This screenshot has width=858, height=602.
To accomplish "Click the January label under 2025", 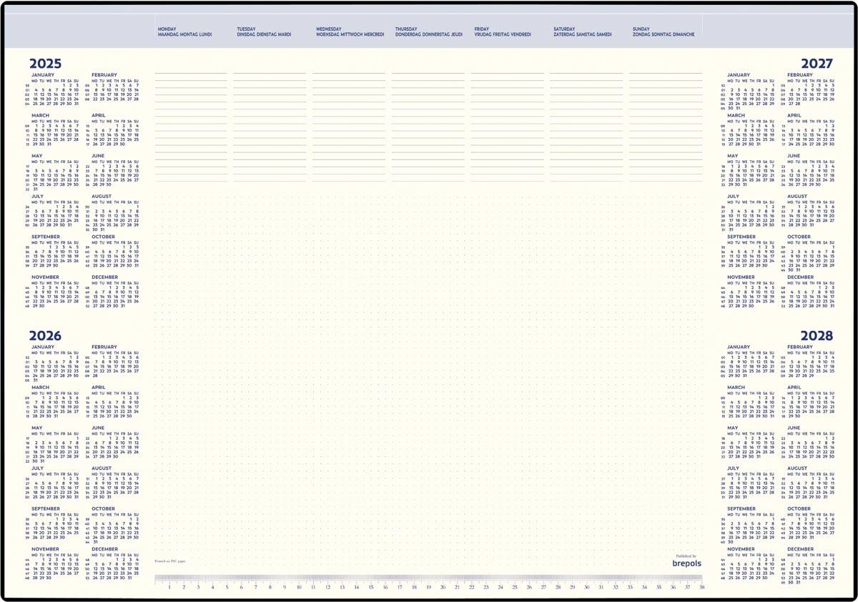I will point(43,75).
